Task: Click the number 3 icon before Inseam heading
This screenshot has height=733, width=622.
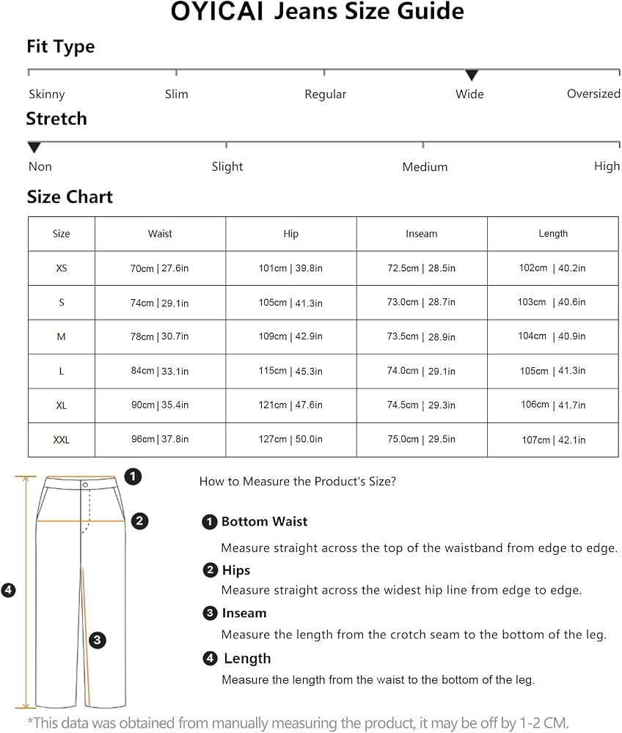Action: [211, 613]
